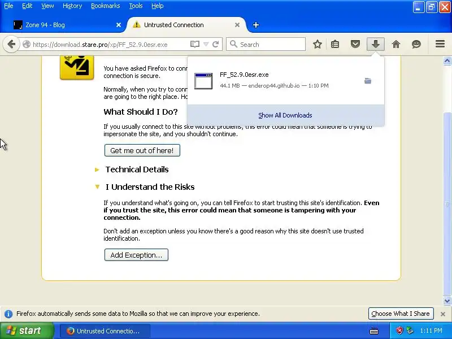Reload the current page
This screenshot has width=452, height=339.
[x=215, y=45]
